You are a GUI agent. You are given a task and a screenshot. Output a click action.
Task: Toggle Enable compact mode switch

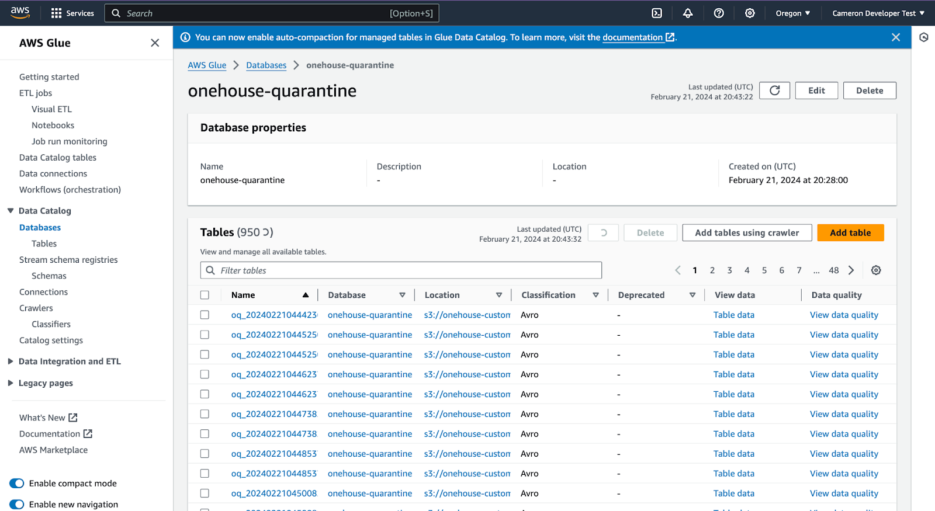pos(17,484)
